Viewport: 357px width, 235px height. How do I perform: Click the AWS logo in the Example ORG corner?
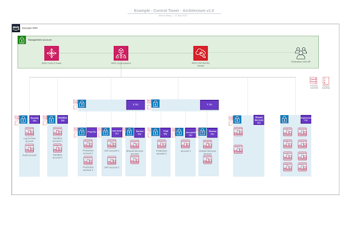pyautogui.click(x=16, y=28)
